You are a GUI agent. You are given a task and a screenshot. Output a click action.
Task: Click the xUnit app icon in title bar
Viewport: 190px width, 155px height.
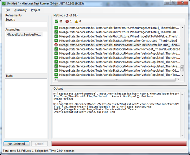point(3,3)
